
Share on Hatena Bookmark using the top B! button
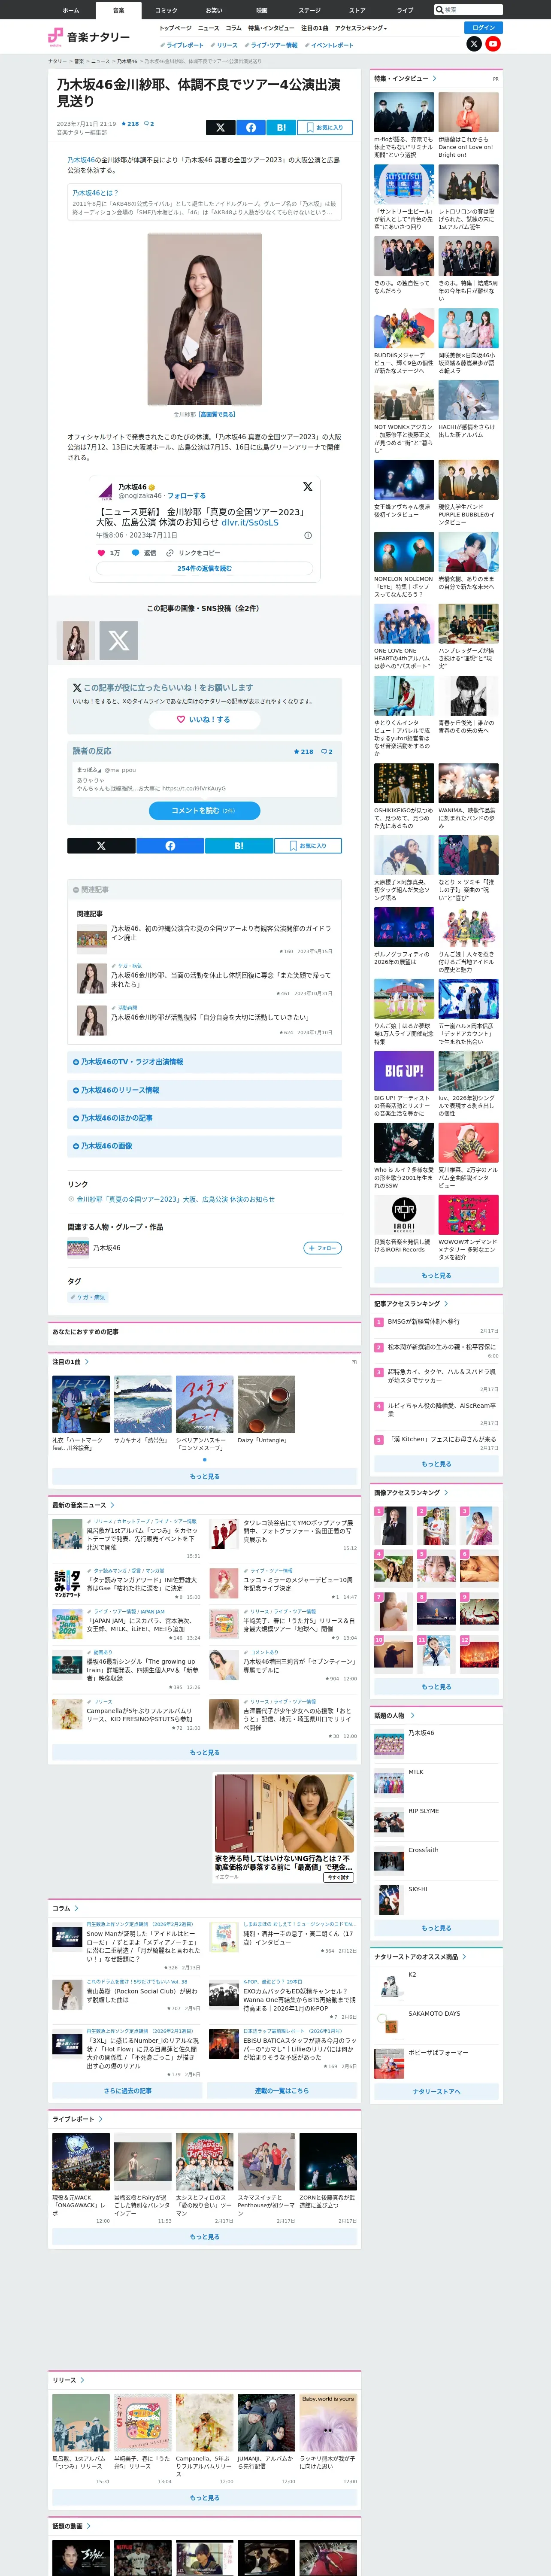coord(281,127)
